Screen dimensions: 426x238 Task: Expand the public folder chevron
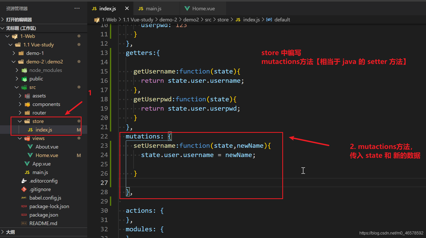coord(17,79)
